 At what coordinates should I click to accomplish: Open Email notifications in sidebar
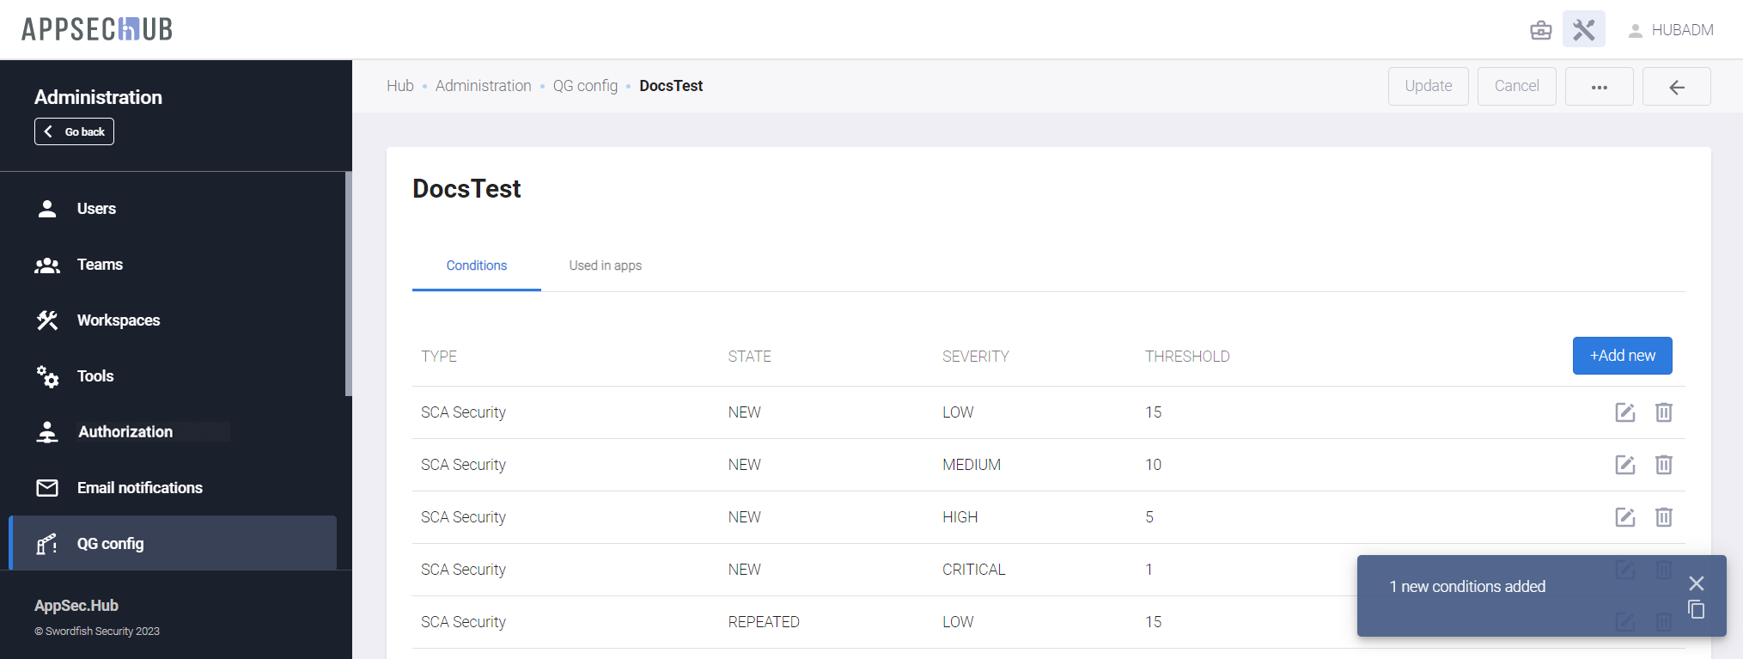pyautogui.click(x=139, y=488)
